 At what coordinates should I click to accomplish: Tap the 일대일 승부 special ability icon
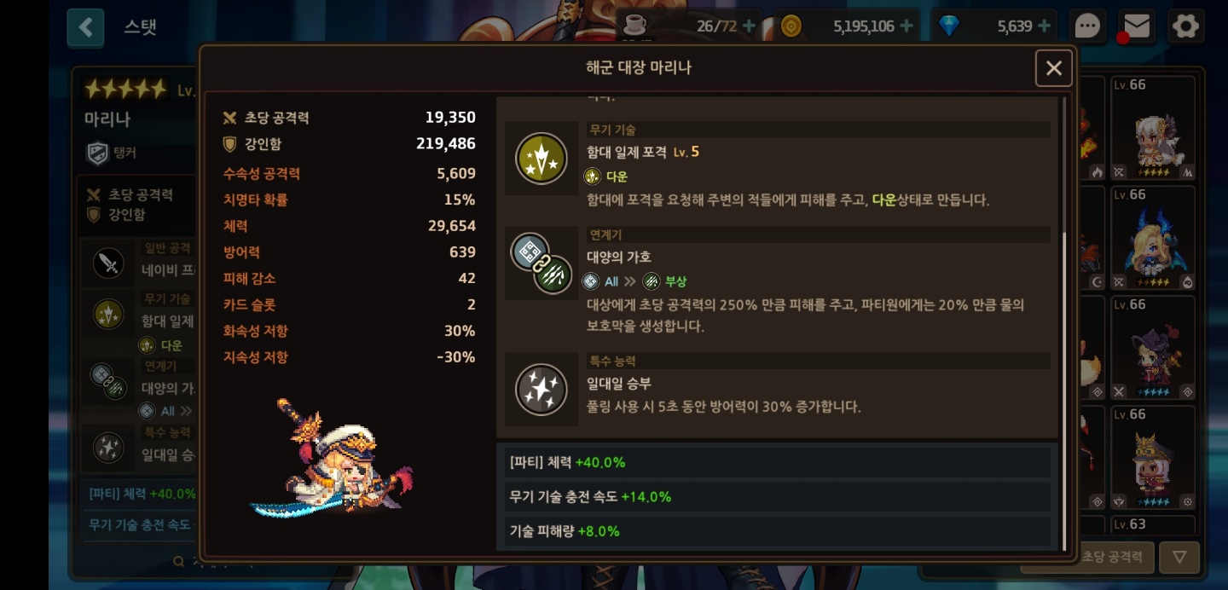pyautogui.click(x=542, y=390)
